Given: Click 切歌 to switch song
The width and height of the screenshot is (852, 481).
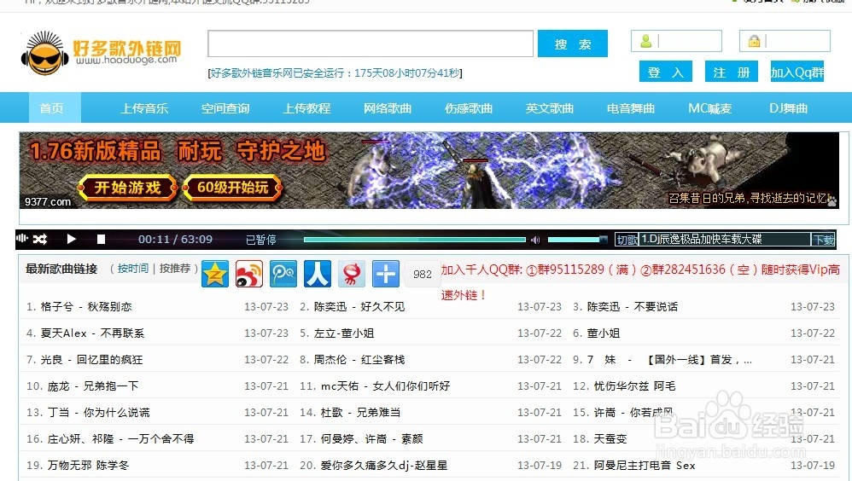Looking at the screenshot, I should (627, 240).
